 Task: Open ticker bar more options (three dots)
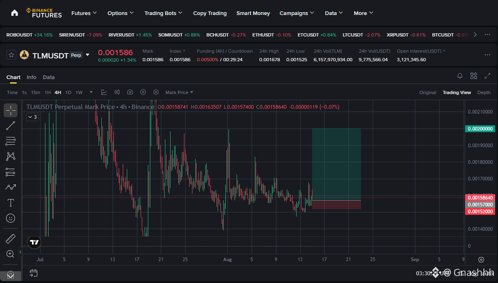click(x=487, y=34)
